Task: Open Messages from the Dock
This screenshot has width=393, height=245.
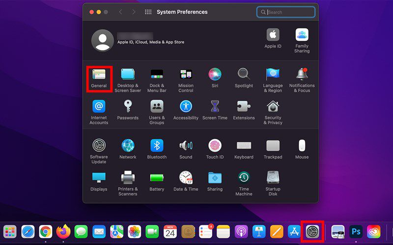Action: (x=81, y=232)
